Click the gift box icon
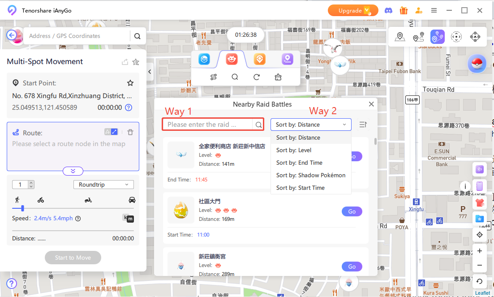 click(404, 10)
